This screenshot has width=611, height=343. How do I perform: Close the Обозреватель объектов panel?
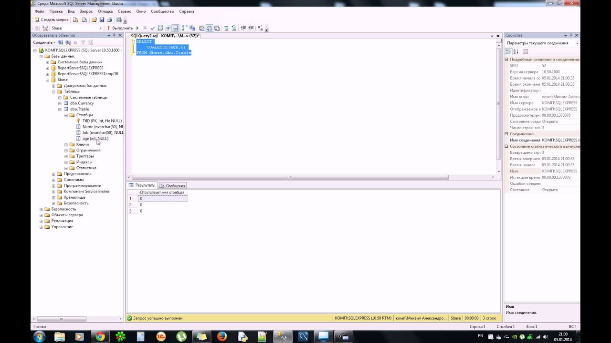click(x=120, y=36)
